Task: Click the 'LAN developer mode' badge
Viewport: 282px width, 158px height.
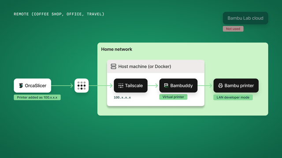Action: point(233,97)
